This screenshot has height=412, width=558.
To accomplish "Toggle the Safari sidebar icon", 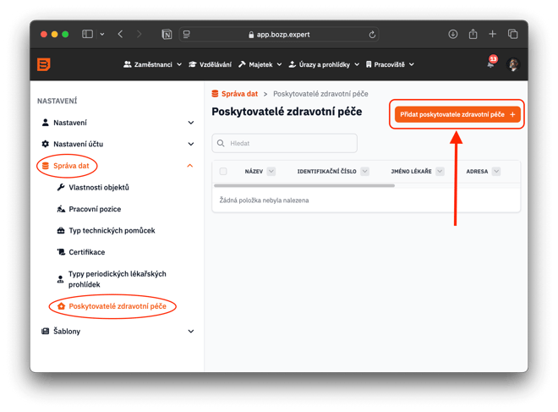I will click(87, 35).
